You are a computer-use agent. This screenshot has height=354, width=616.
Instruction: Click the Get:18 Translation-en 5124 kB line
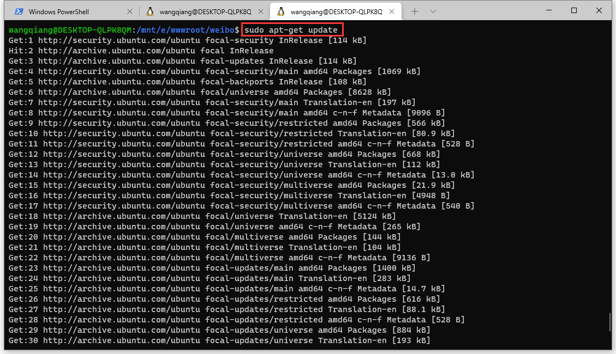(202, 216)
